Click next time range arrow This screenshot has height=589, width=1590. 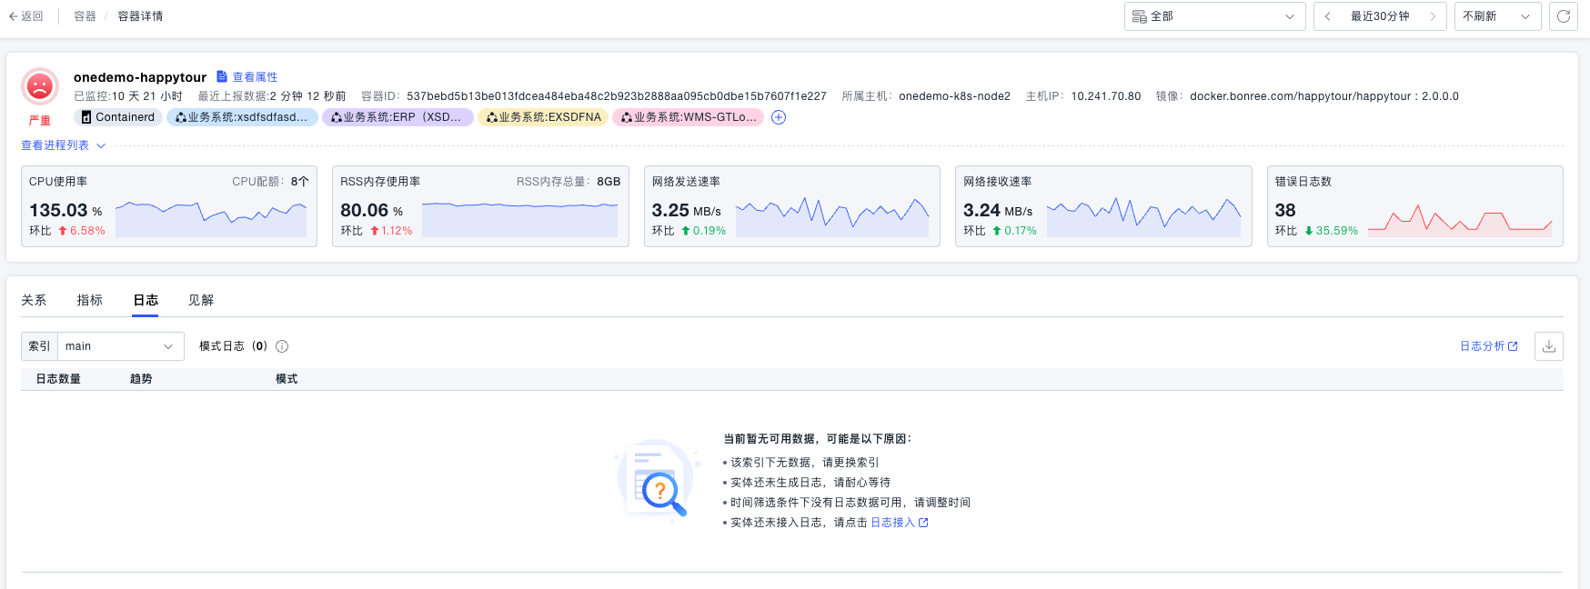[x=1433, y=16]
